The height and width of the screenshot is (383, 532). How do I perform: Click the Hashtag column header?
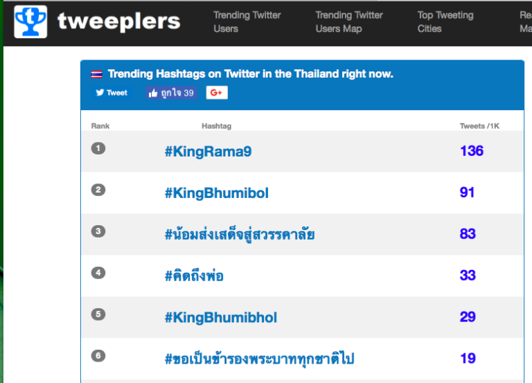coord(216,126)
